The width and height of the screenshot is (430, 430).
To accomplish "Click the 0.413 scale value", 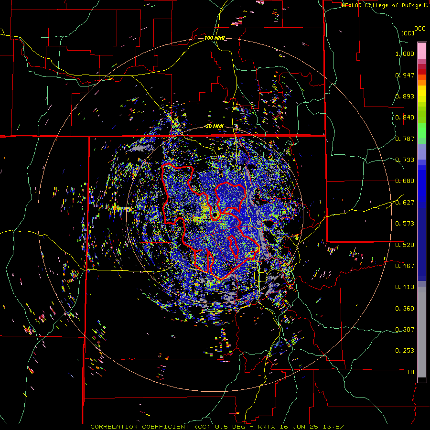I will (x=405, y=287).
